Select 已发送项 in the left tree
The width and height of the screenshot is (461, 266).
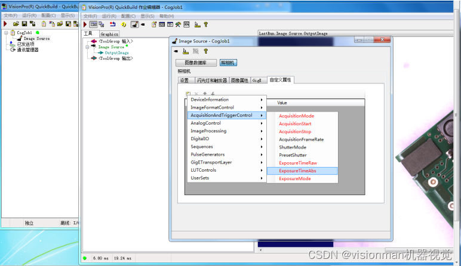(x=26, y=44)
